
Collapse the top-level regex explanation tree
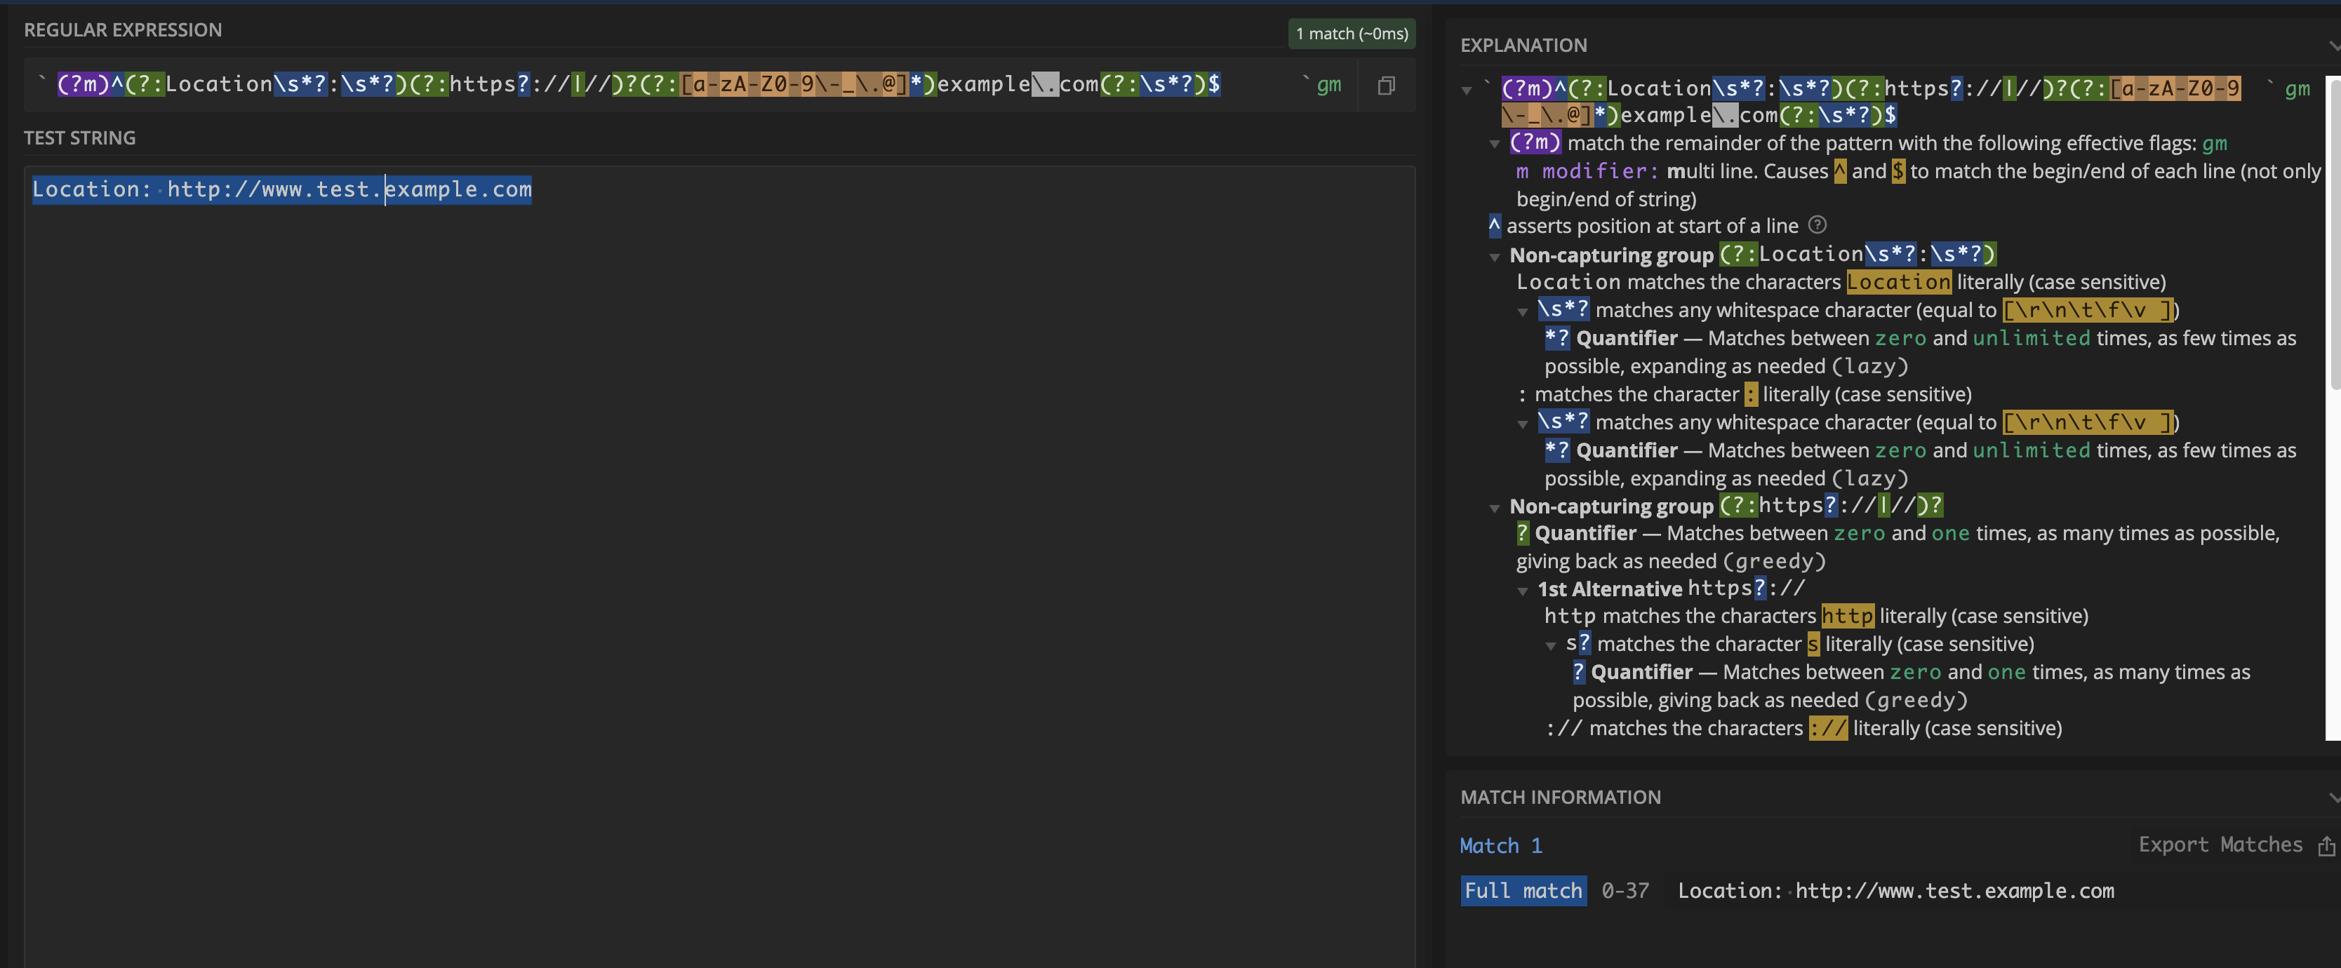click(1467, 90)
